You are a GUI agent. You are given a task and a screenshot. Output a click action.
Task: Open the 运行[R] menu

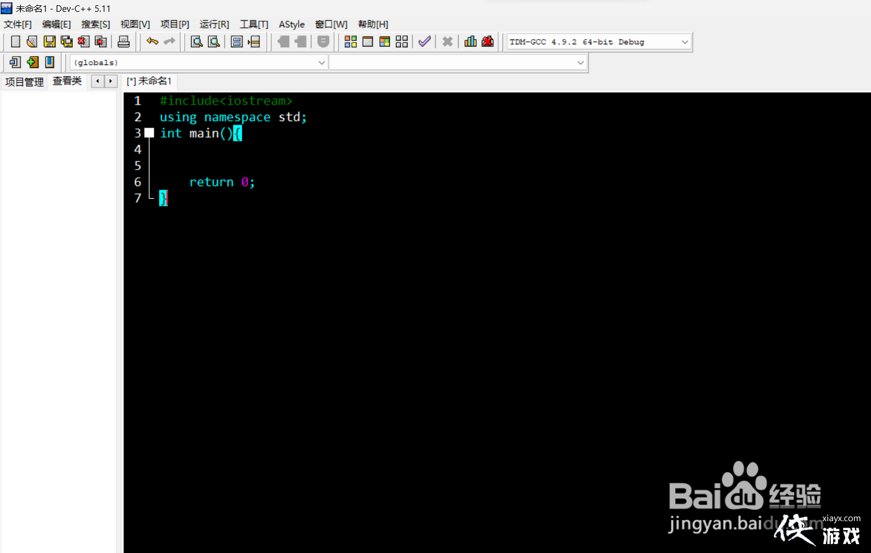[x=214, y=24]
